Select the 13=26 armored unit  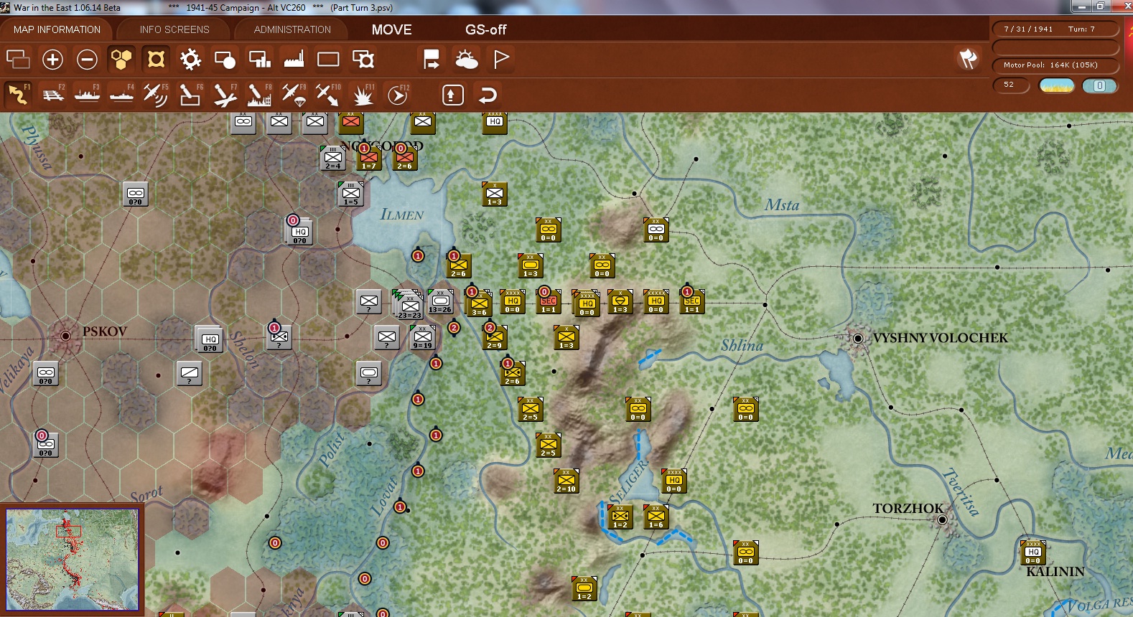(x=440, y=302)
